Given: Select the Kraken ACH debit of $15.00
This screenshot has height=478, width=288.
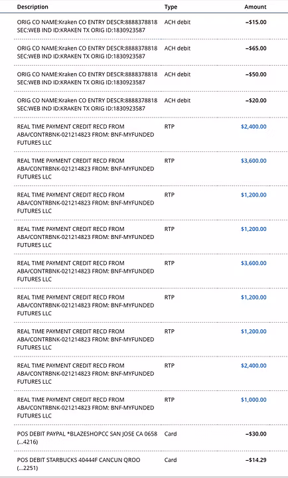Looking at the screenshot, I should pyautogui.click(x=144, y=26).
